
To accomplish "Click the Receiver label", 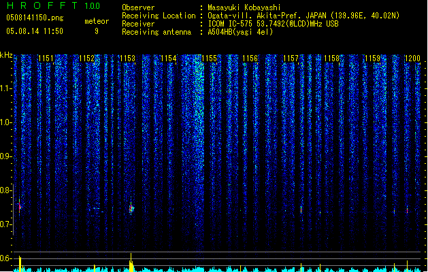I will point(138,24).
